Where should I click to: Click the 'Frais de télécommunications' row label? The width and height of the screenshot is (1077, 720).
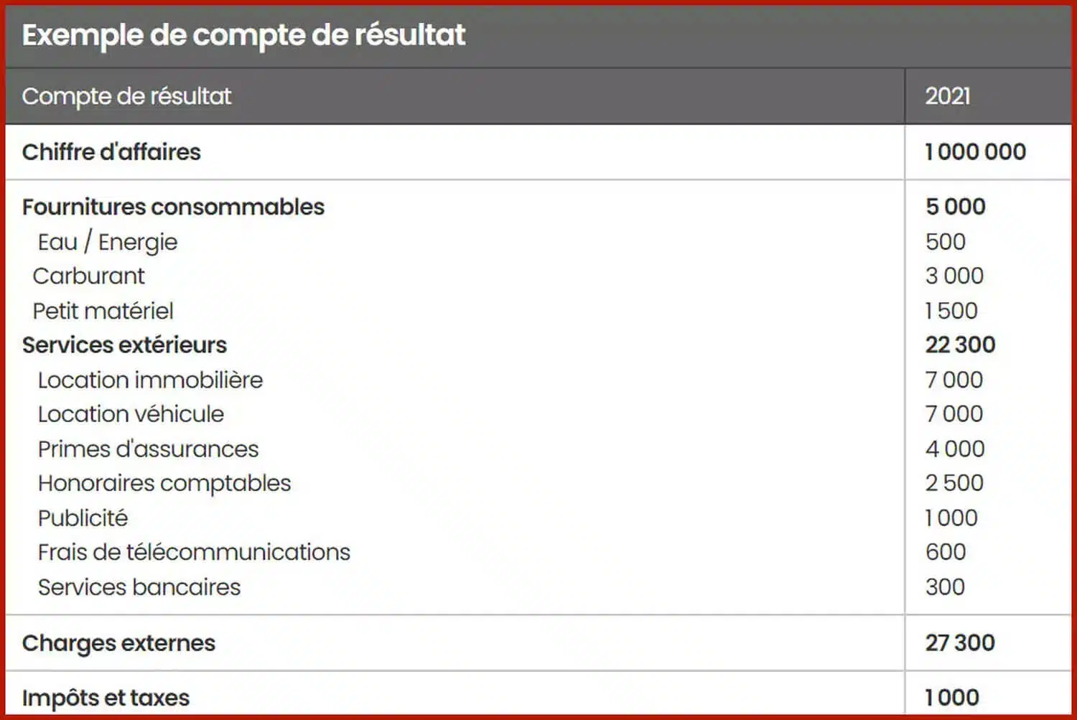194,552
